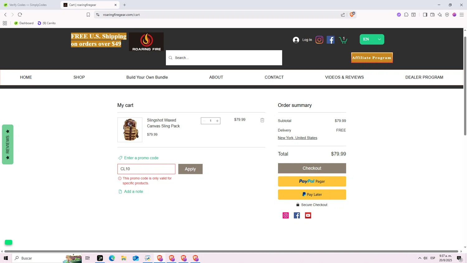Open Task View in taskbar

88,258
